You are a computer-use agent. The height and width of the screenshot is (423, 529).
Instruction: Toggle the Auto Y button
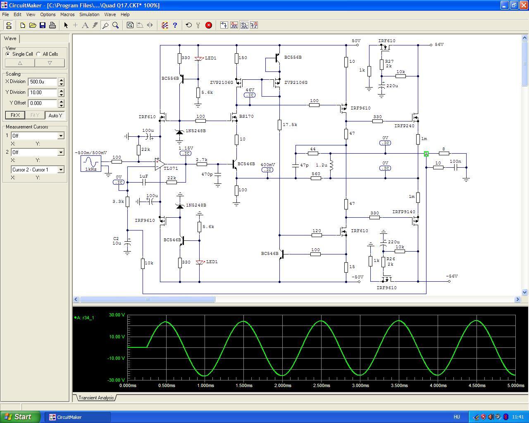click(55, 115)
